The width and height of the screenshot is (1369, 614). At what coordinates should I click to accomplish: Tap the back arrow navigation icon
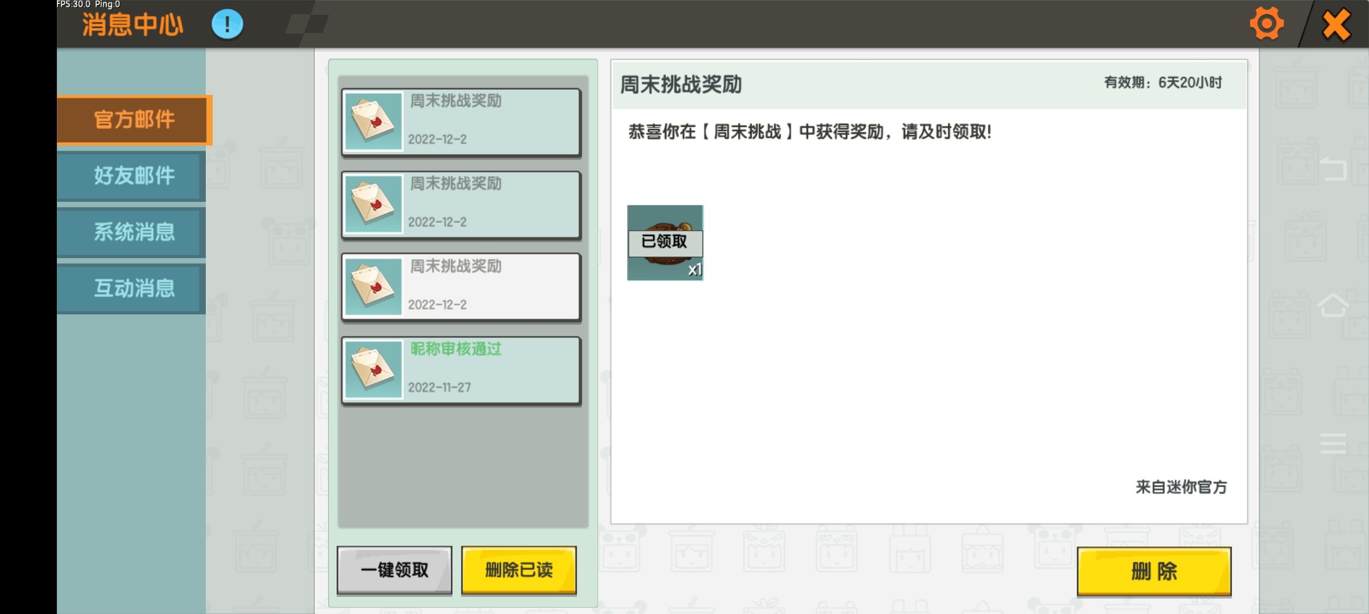tap(1333, 169)
